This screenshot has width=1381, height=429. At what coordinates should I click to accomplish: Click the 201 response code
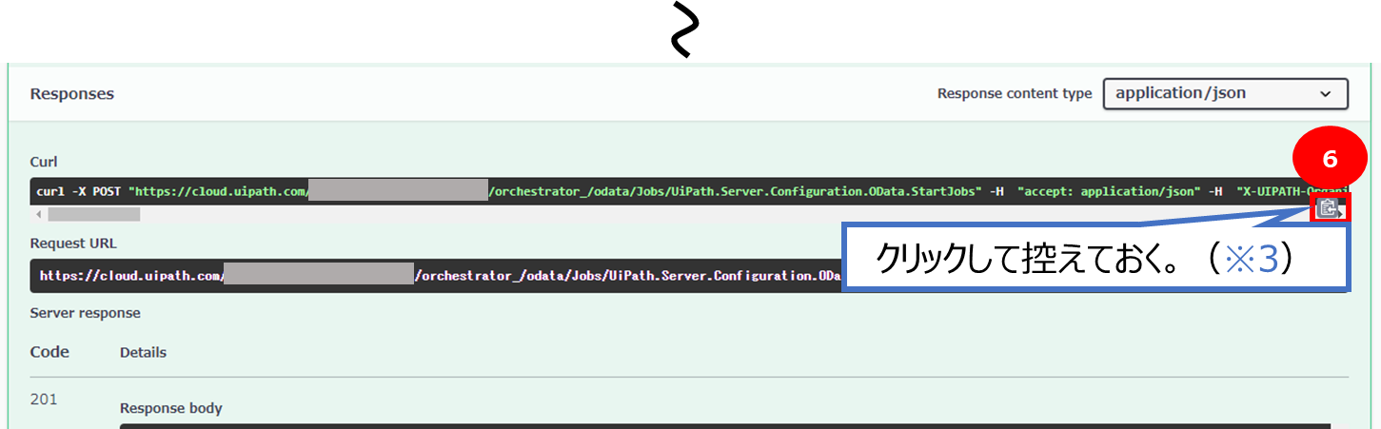tap(44, 399)
